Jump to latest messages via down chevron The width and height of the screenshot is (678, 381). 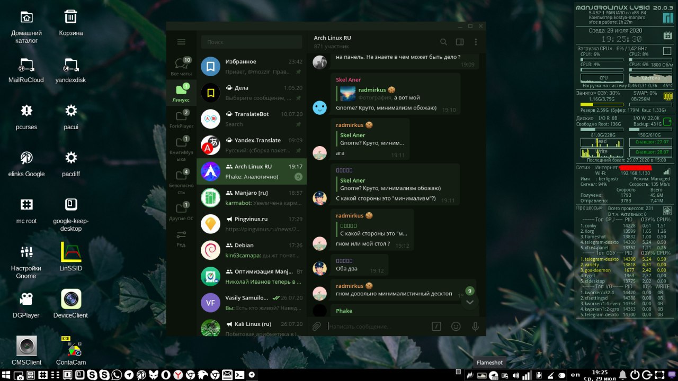(x=469, y=302)
